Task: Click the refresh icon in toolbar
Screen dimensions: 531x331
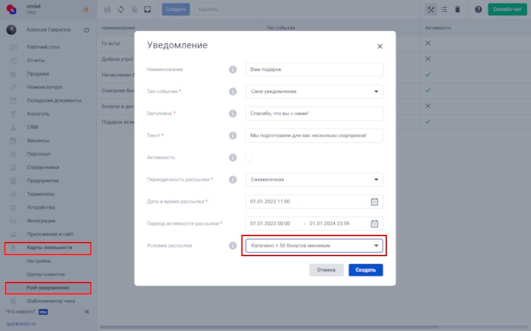Action: (x=120, y=10)
